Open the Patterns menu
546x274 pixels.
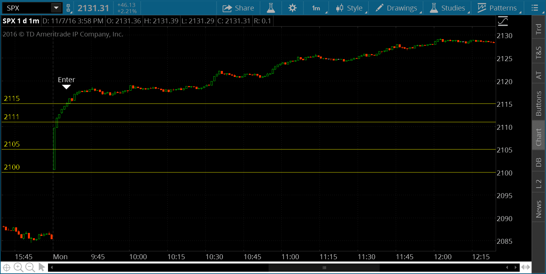click(497, 8)
